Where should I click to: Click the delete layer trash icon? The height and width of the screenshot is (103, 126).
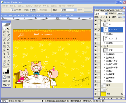coord(121,98)
